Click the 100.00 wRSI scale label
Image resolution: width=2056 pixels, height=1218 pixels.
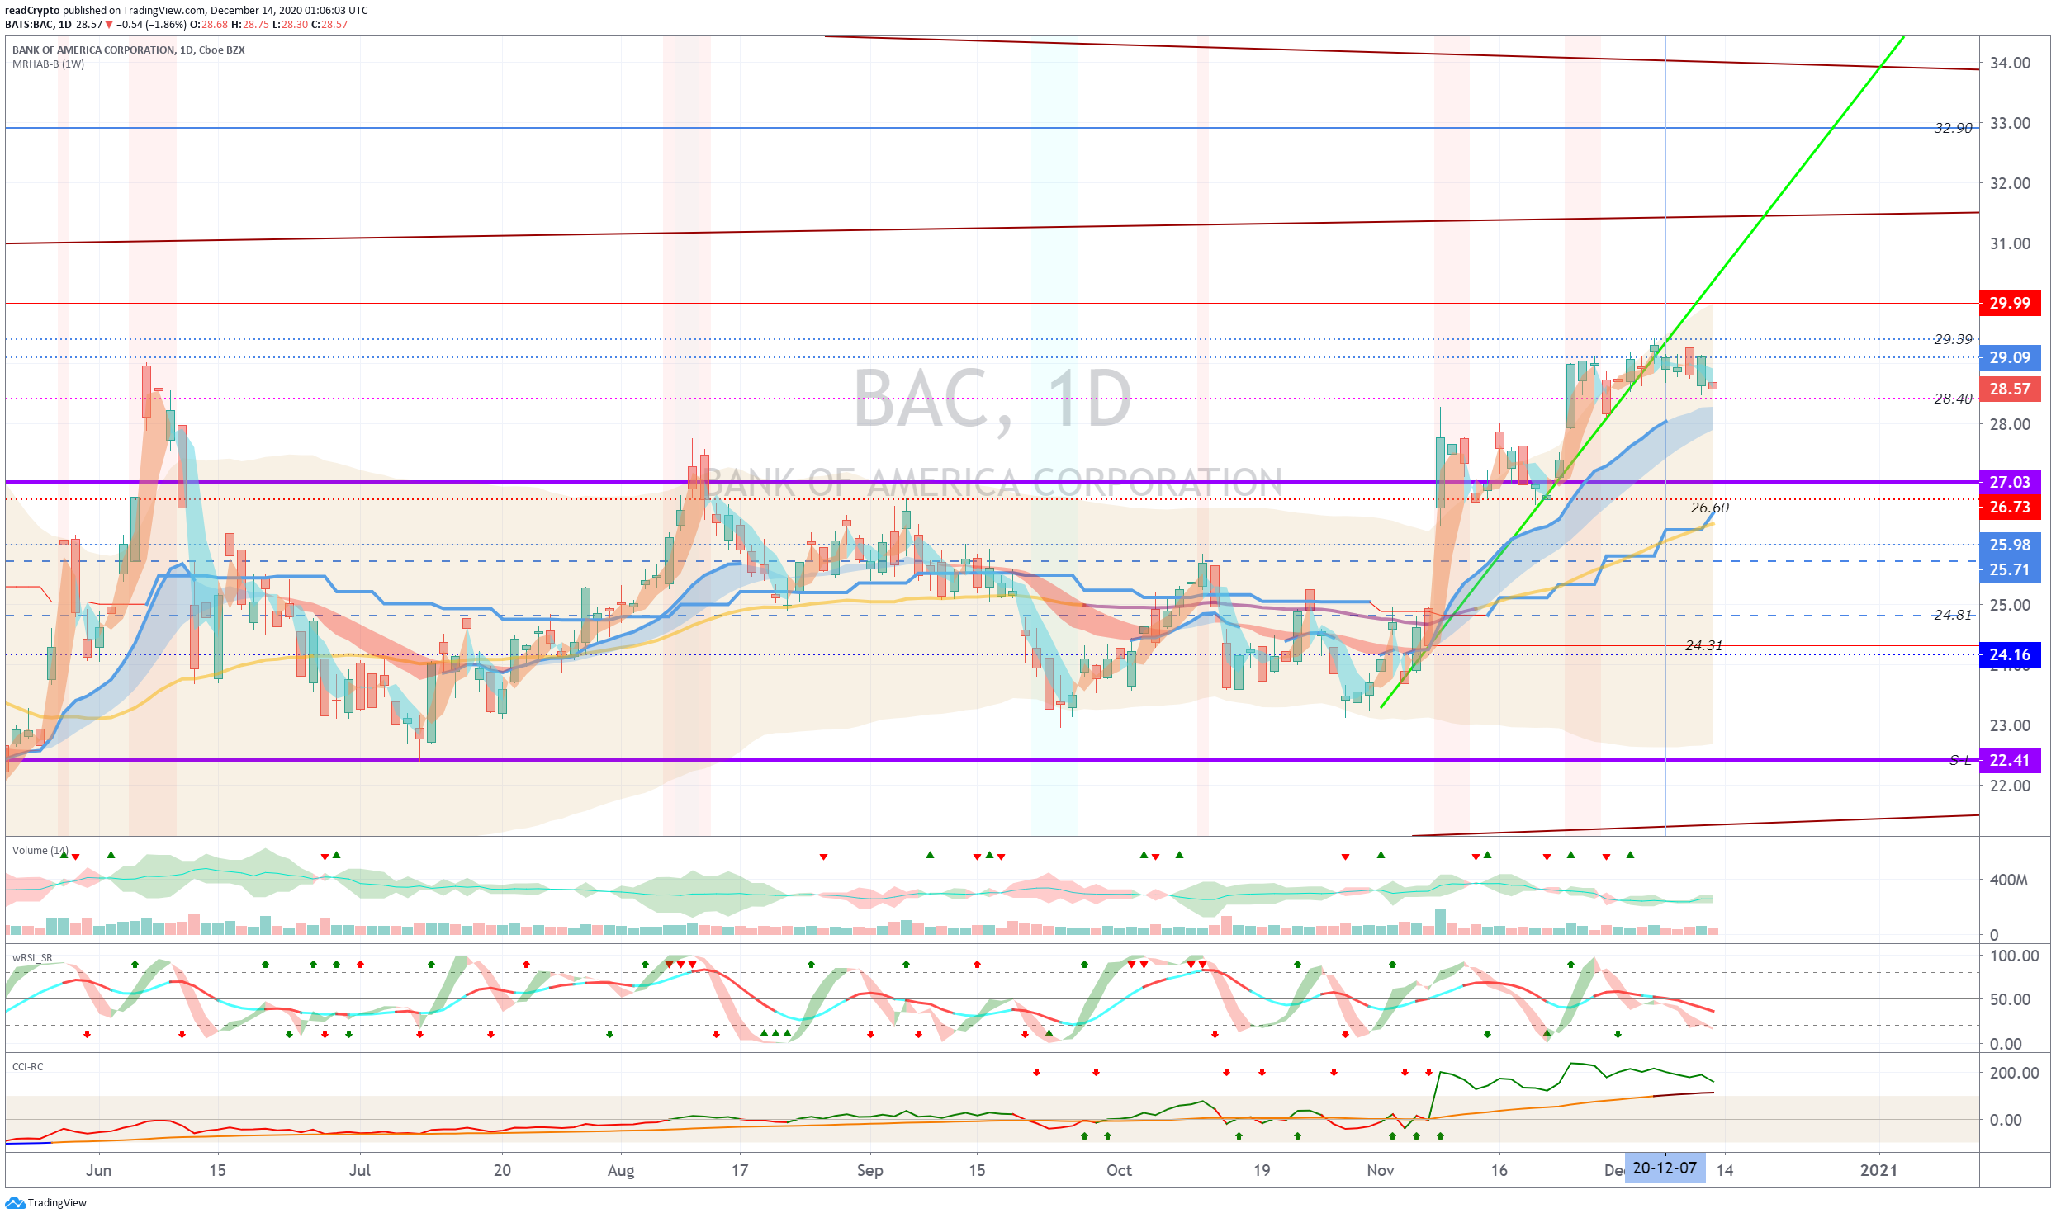[x=2014, y=956]
